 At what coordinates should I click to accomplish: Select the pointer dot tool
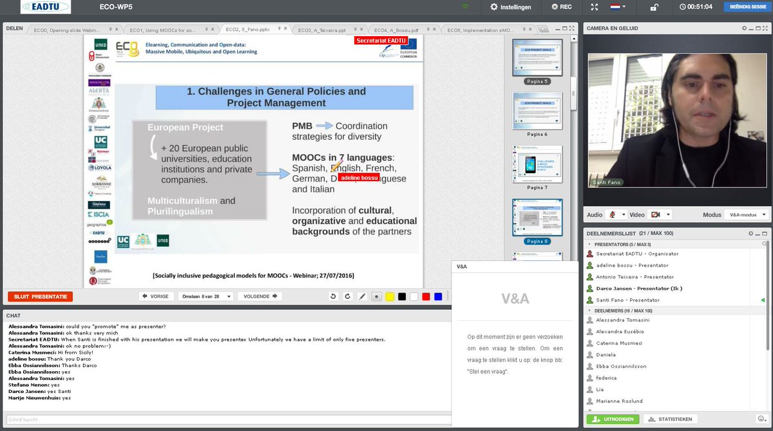click(377, 296)
